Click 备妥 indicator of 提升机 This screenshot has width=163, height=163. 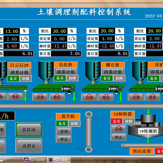point(62,124)
